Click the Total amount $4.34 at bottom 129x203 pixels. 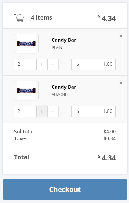(107, 158)
